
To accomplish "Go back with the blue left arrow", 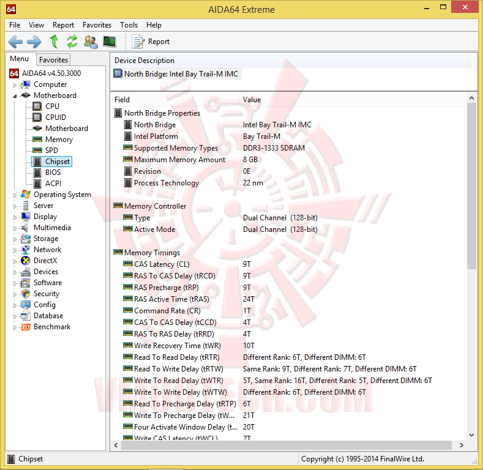I will pyautogui.click(x=15, y=42).
